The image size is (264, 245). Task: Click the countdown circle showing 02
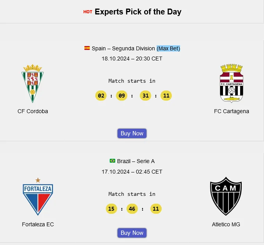click(x=101, y=96)
